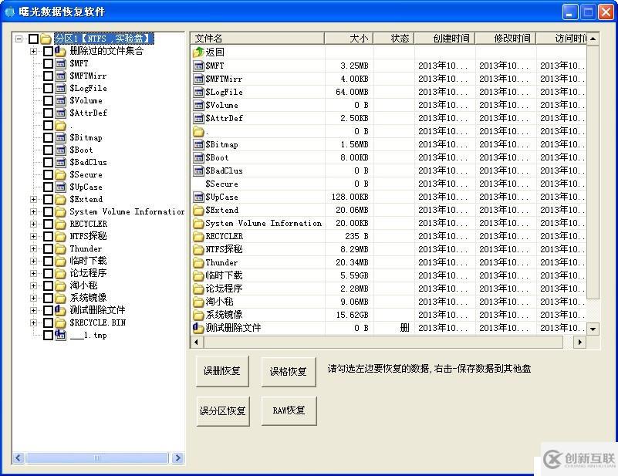The width and height of the screenshot is (618, 476).
Task: Sort by the 创建时间 column header
Action: click(444, 39)
